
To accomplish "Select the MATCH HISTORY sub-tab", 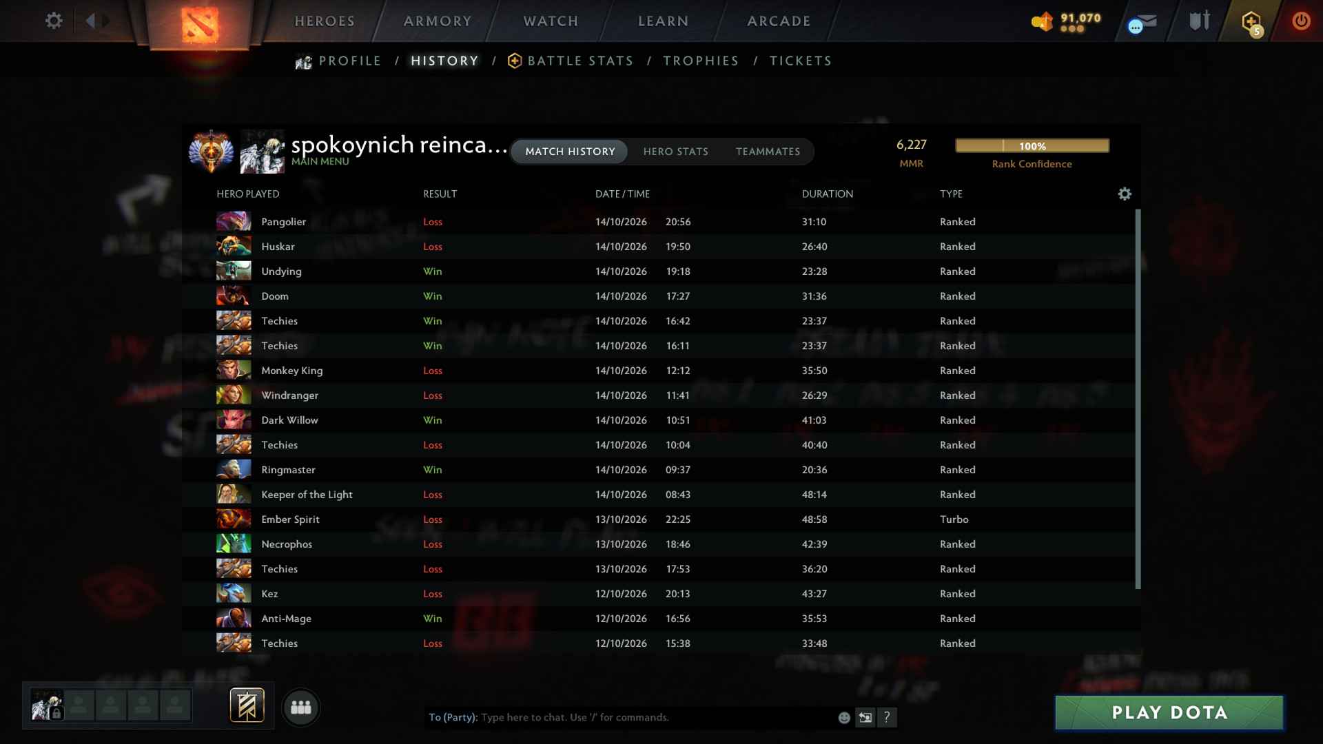I will tap(570, 152).
